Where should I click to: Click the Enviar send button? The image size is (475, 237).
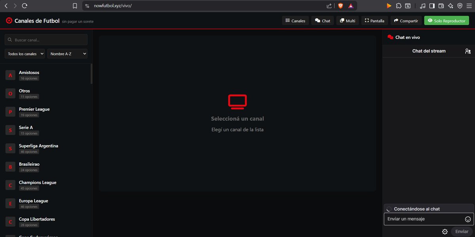[x=462, y=231]
